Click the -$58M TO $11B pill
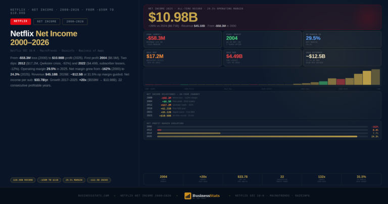This screenshot has height=204, width=388. click(49, 180)
